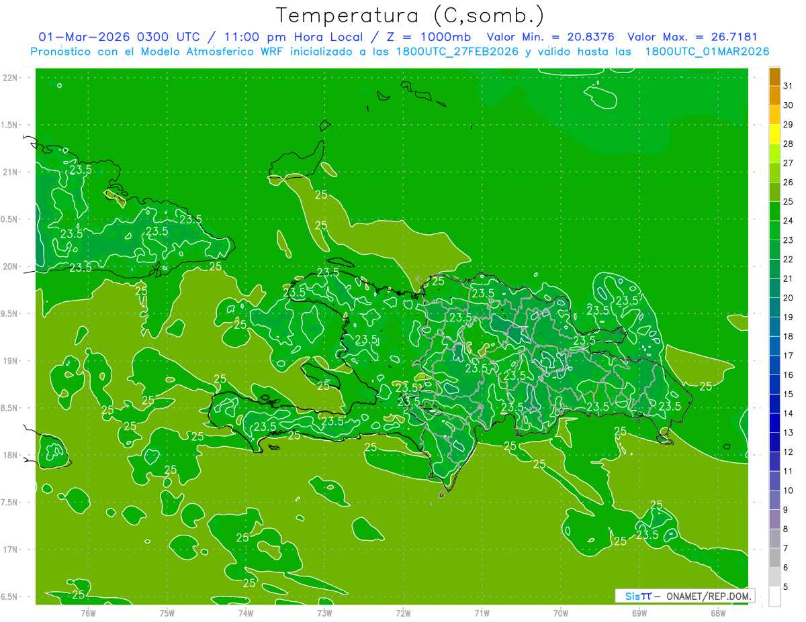The height and width of the screenshot is (622, 806).
Task: Click the '18N' latitude label
Action: click(11, 455)
